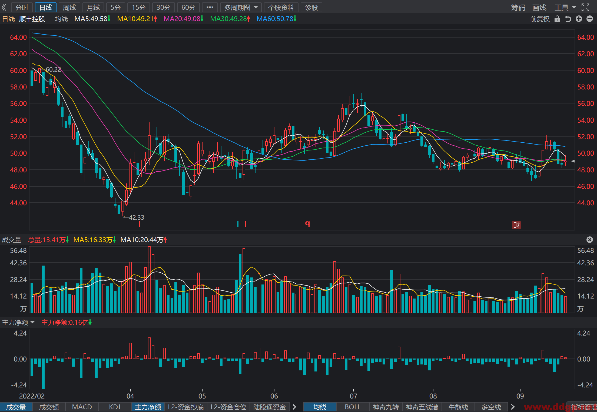
Task: Click the 均线 label in header
Action: click(x=61, y=19)
